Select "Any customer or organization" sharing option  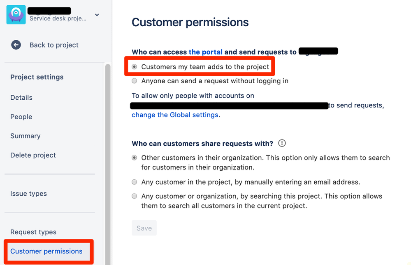[134, 196]
